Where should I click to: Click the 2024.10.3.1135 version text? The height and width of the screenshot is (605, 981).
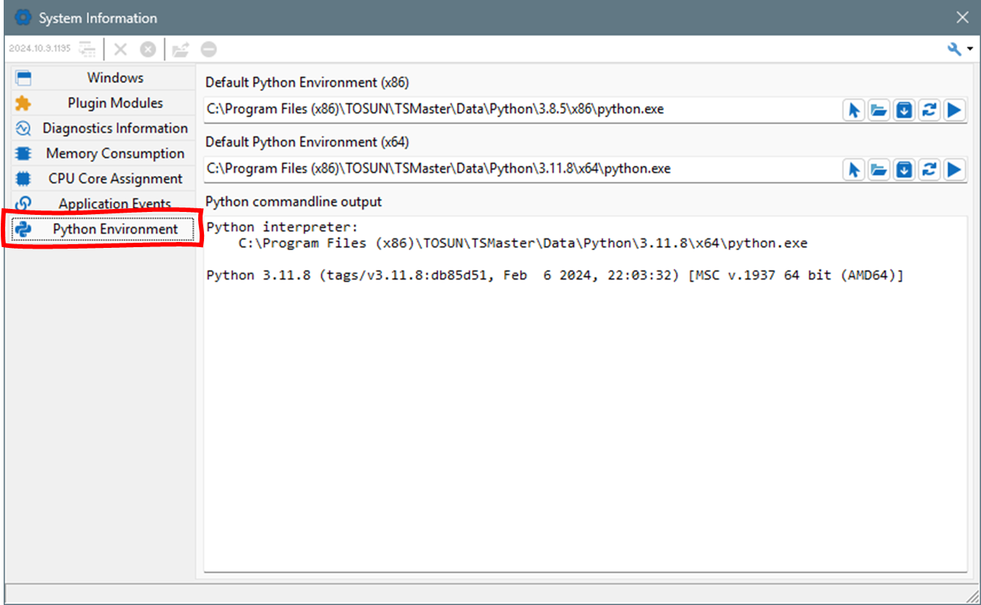(x=40, y=49)
